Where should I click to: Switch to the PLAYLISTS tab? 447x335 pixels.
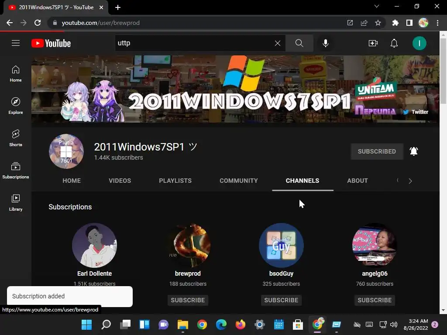[175, 181]
